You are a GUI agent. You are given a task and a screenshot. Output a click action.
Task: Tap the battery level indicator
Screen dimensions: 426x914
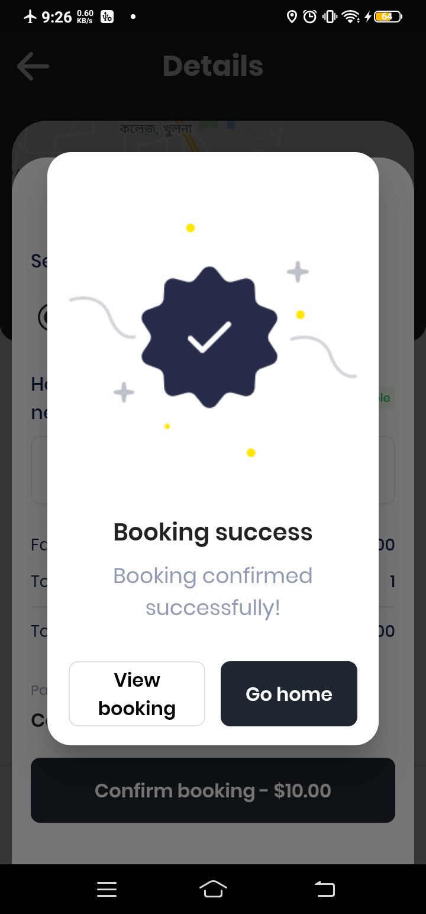point(388,17)
